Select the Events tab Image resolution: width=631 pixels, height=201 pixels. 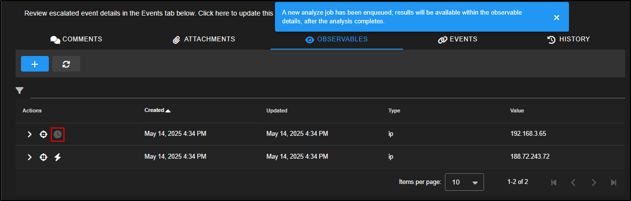[458, 39]
